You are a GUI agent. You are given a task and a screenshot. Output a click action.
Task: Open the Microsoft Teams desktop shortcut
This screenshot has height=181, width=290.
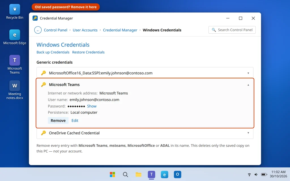[x=15, y=64]
